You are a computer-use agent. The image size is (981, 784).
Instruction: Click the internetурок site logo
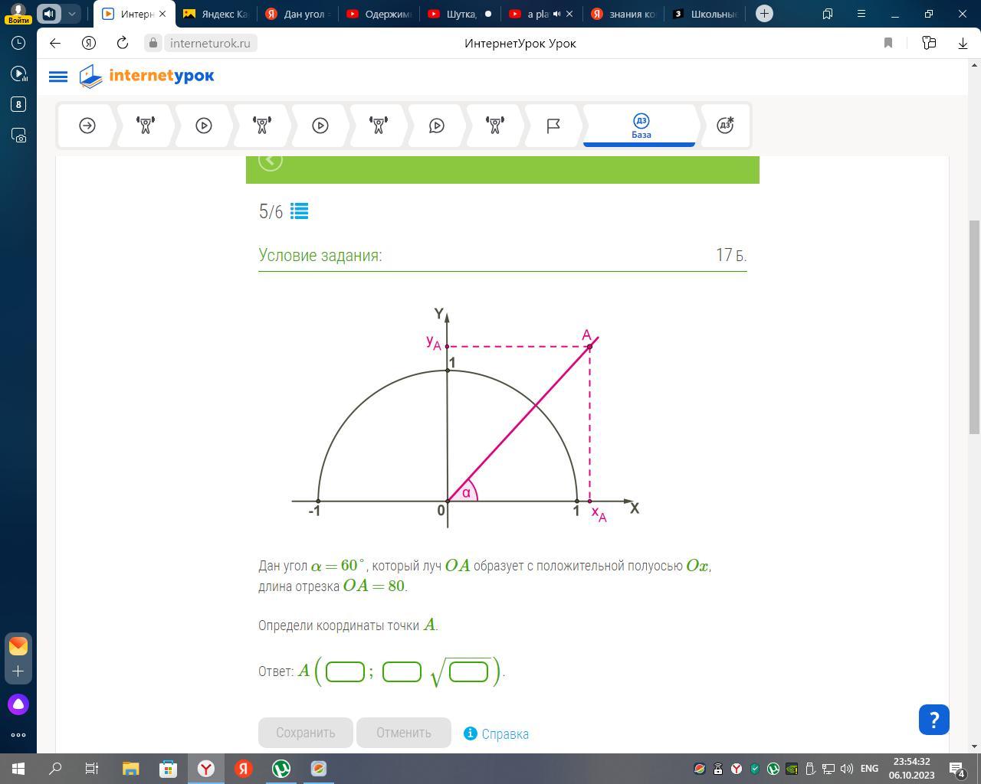(x=147, y=76)
